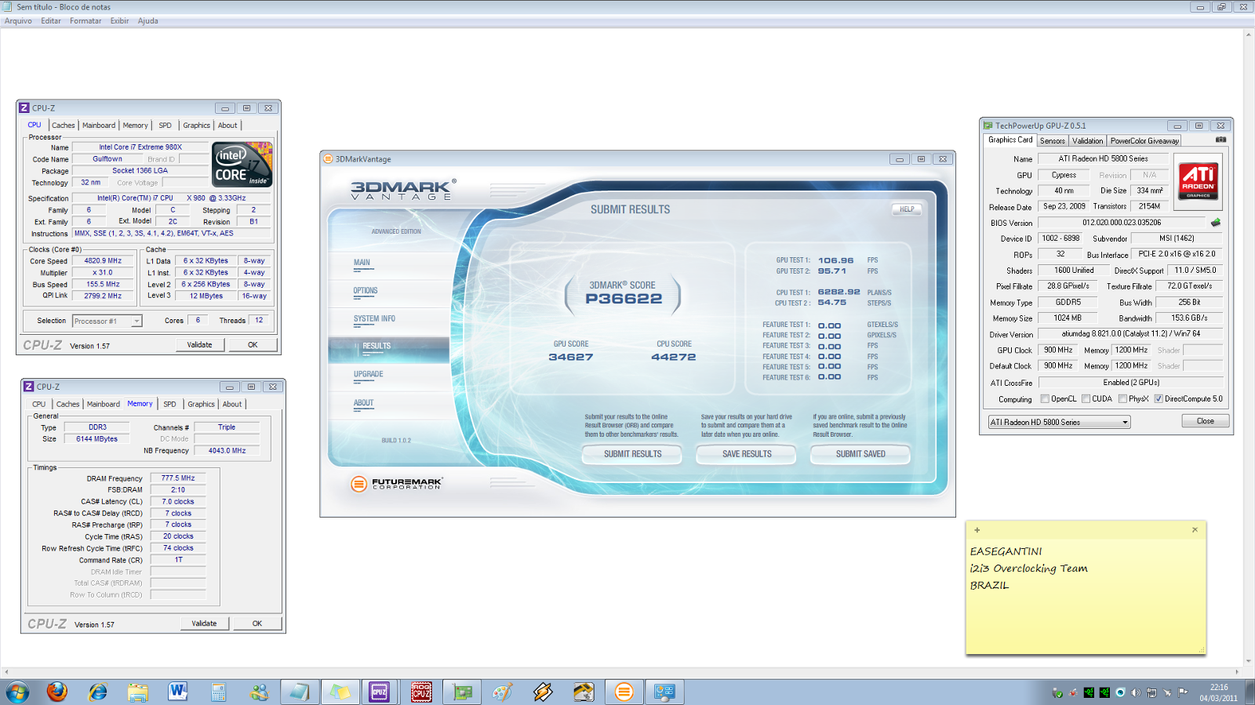Launch Internet Explorer from the taskbar
Viewport: 1255px width, 705px height.
(x=97, y=692)
